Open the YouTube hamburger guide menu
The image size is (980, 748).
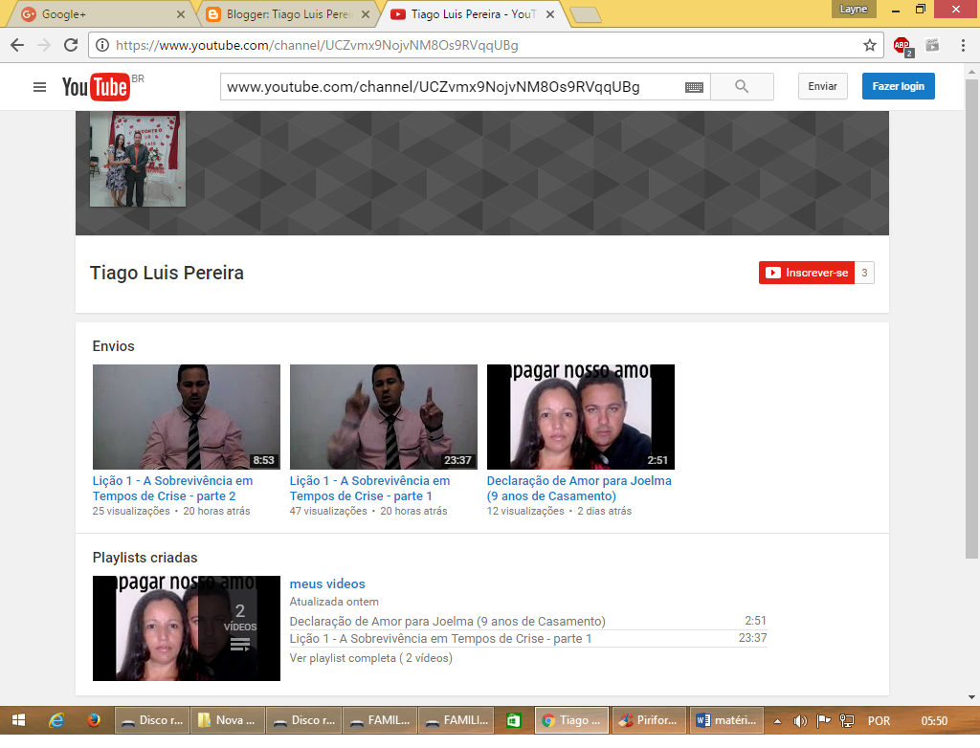point(39,87)
